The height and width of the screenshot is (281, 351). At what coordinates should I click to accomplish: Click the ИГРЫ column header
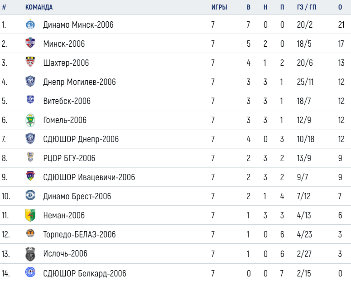click(x=219, y=7)
